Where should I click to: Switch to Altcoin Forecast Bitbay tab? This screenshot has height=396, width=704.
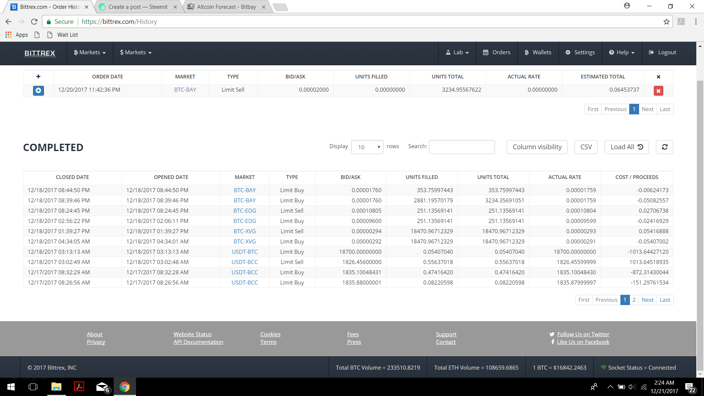coord(226,7)
